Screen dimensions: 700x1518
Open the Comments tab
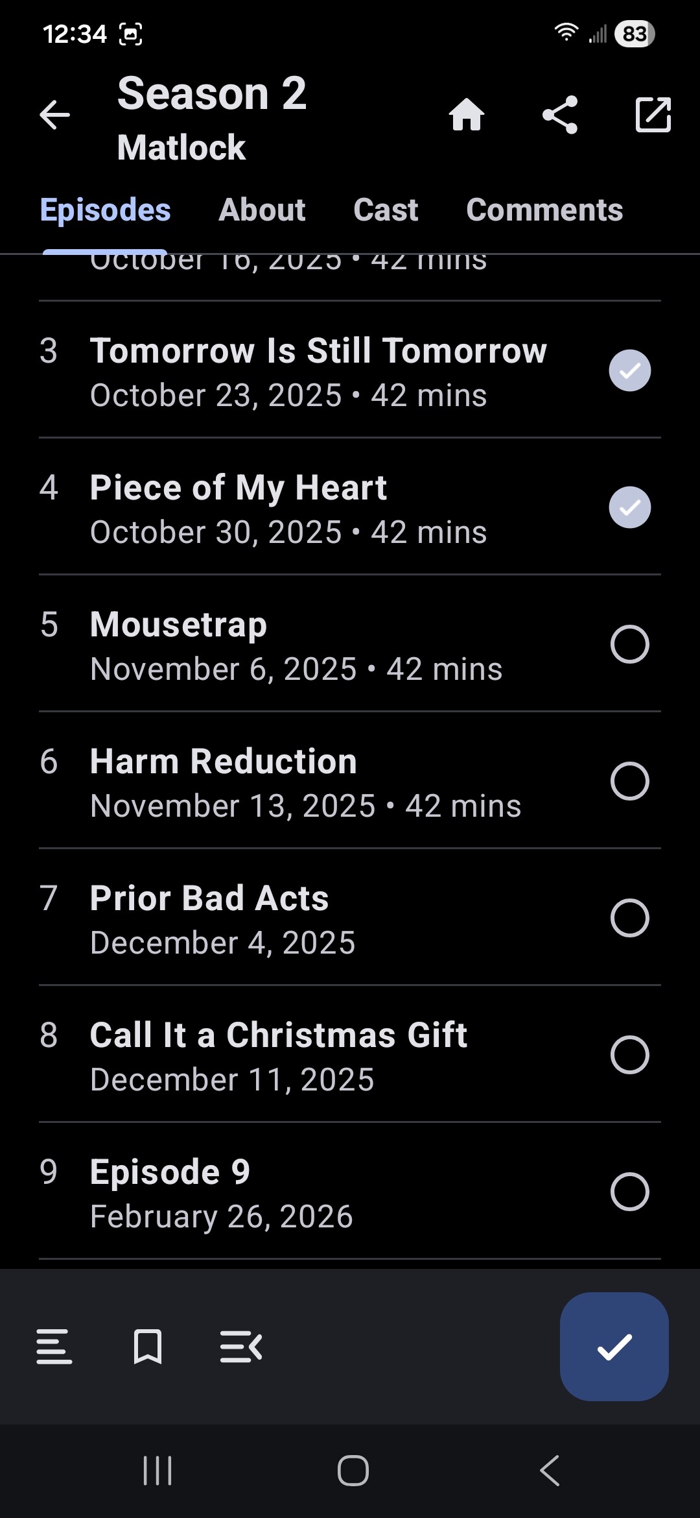544,210
